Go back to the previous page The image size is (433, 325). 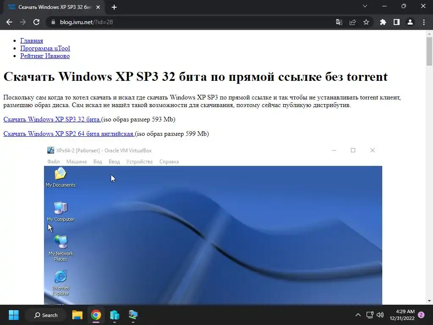(x=9, y=22)
